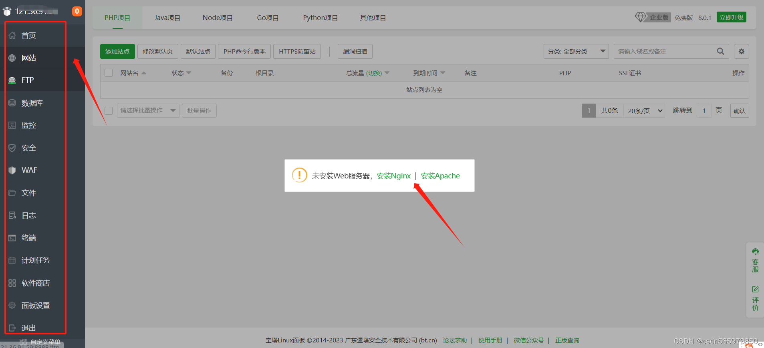This screenshot has height=348, width=764.
Task: Click the 跳转到 page number field
Action: pos(704,110)
